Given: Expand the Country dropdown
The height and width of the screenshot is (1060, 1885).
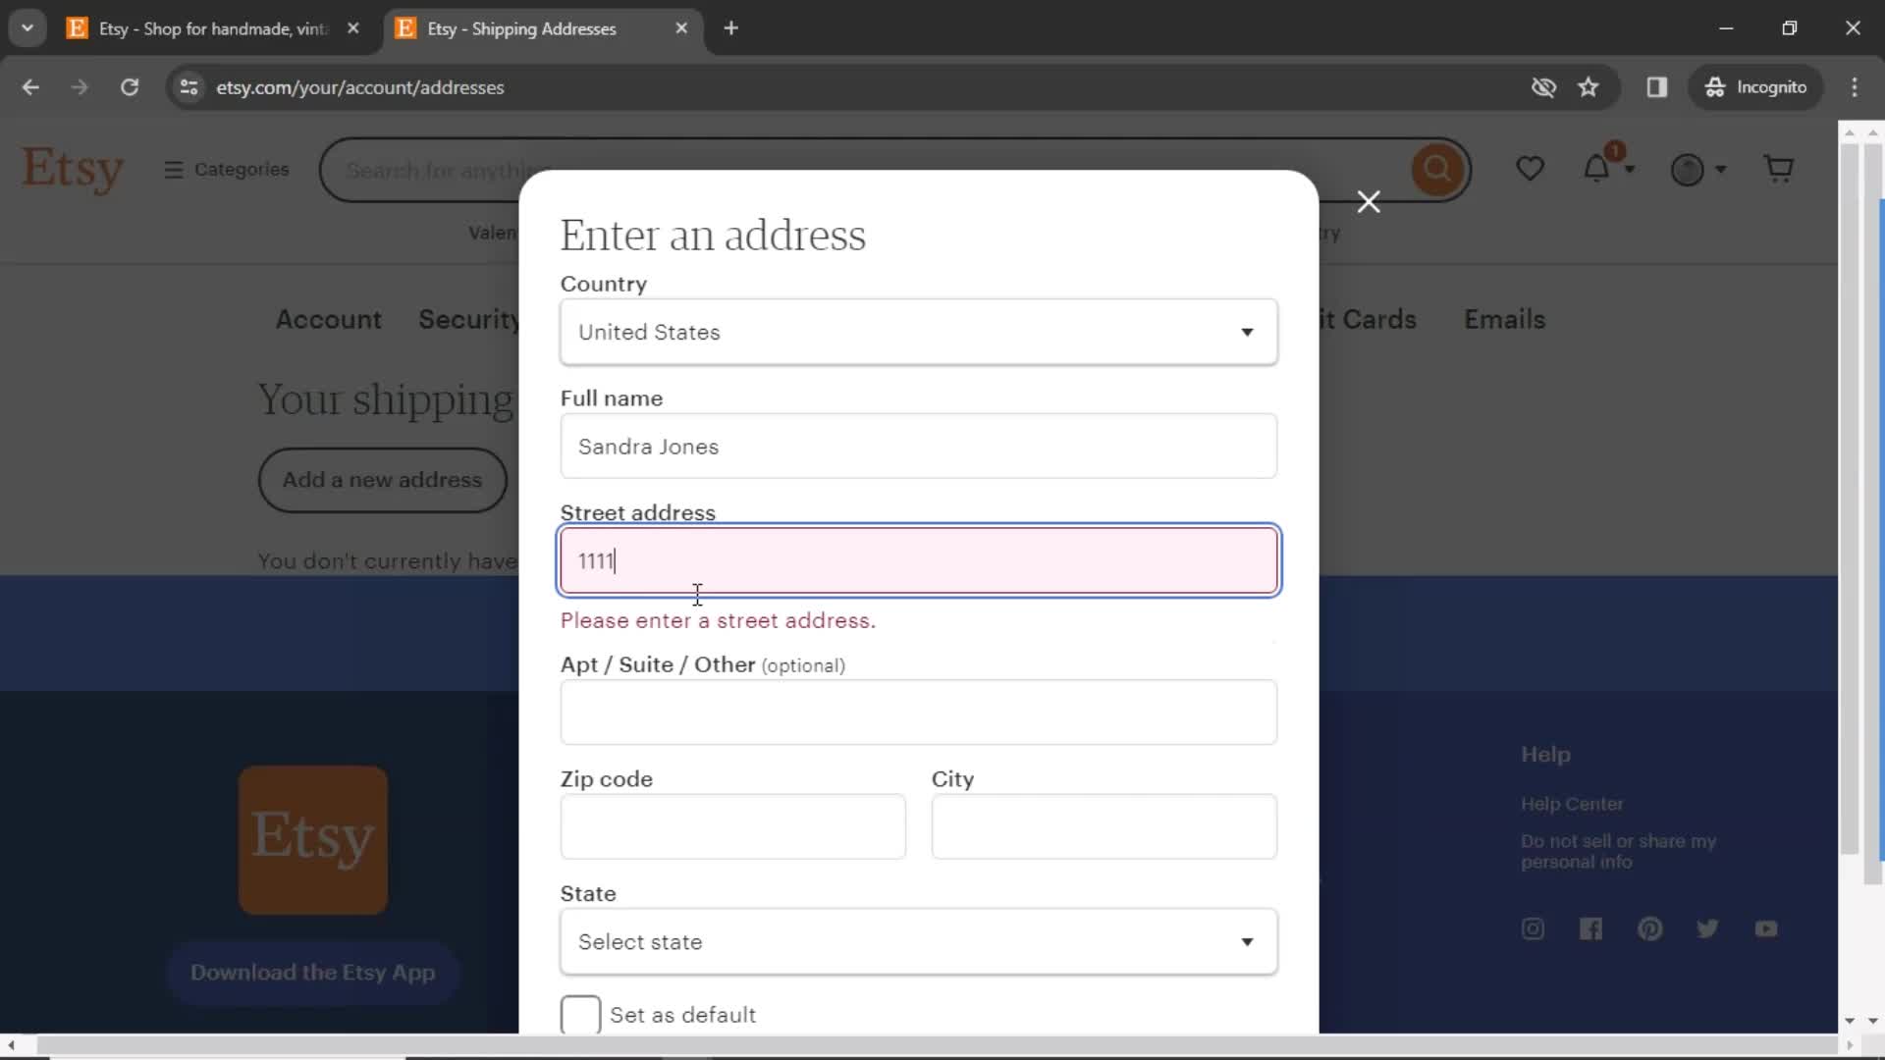Looking at the screenshot, I should click(x=922, y=332).
